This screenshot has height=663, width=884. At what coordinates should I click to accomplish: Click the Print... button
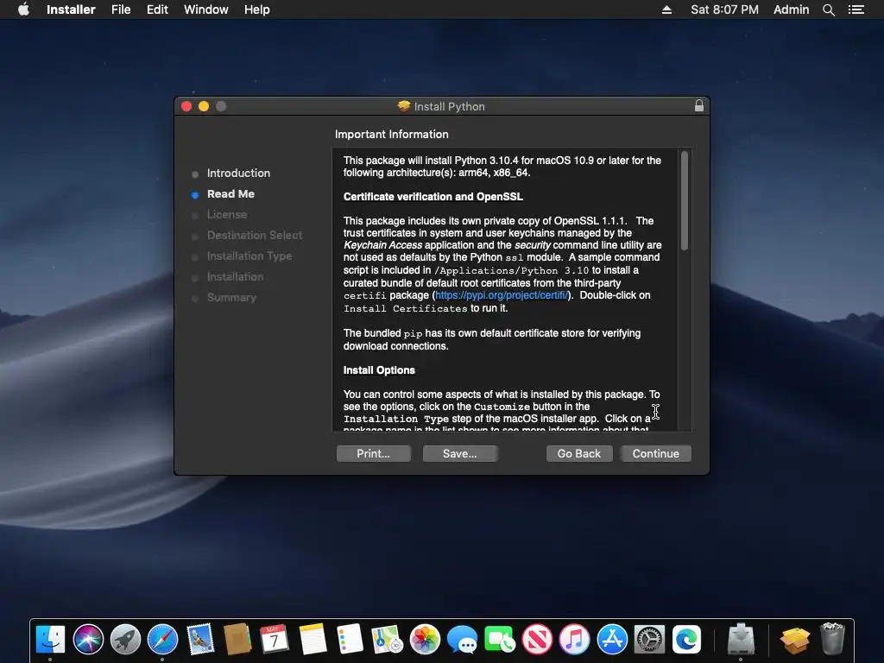pos(373,453)
